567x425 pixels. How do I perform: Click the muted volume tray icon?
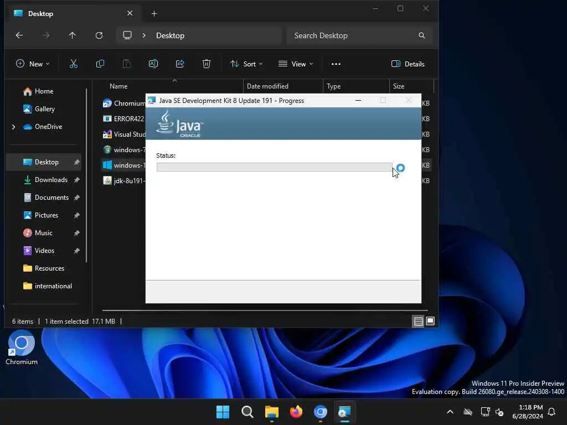click(x=499, y=412)
